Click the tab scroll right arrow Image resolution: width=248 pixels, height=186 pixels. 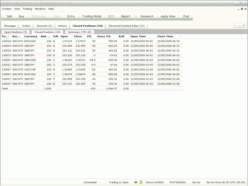(x=240, y=25)
